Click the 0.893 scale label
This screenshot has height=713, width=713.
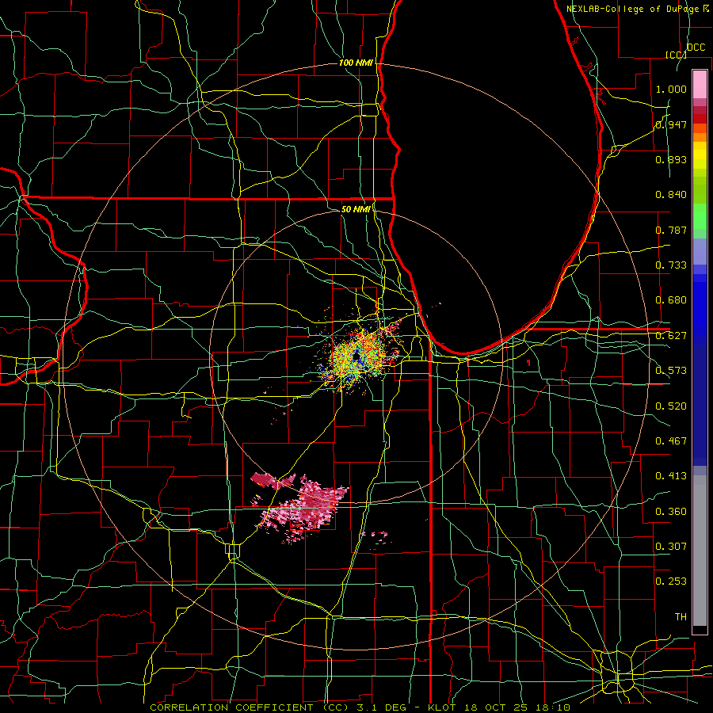(x=671, y=159)
